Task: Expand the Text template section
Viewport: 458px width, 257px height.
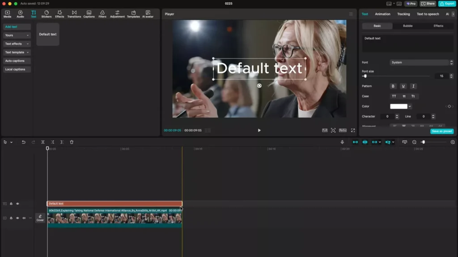Action: [x=17, y=52]
